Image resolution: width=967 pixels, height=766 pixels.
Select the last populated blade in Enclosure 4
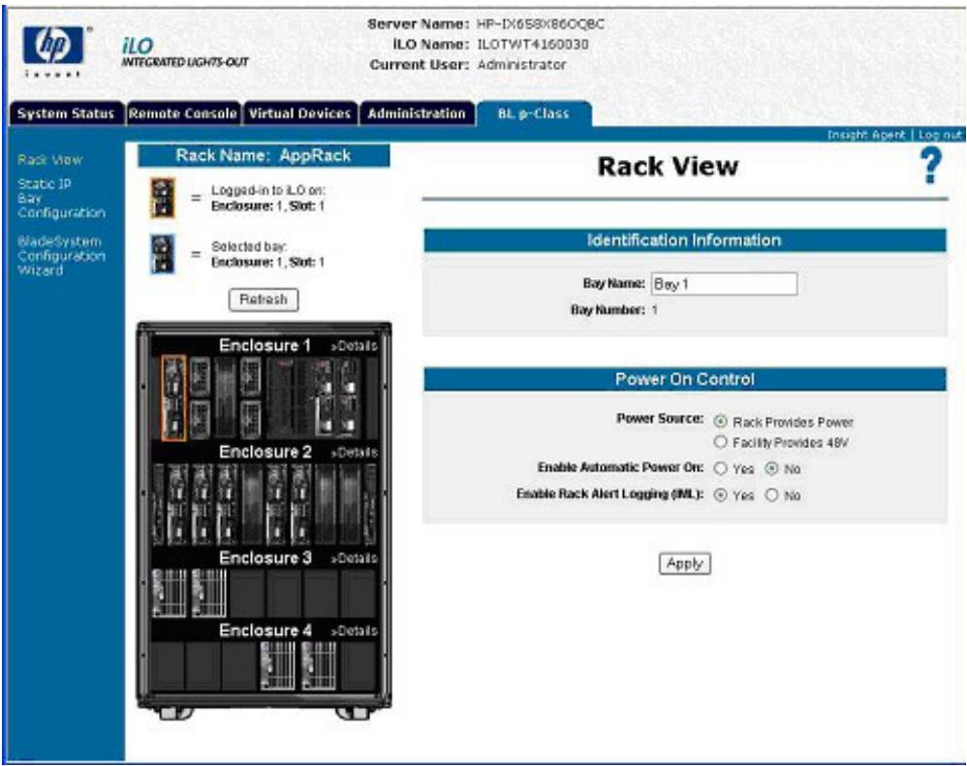[x=319, y=665]
